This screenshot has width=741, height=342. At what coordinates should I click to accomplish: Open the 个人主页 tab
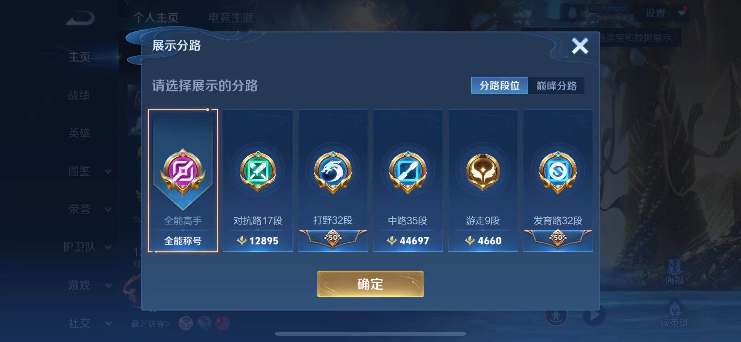click(x=156, y=18)
